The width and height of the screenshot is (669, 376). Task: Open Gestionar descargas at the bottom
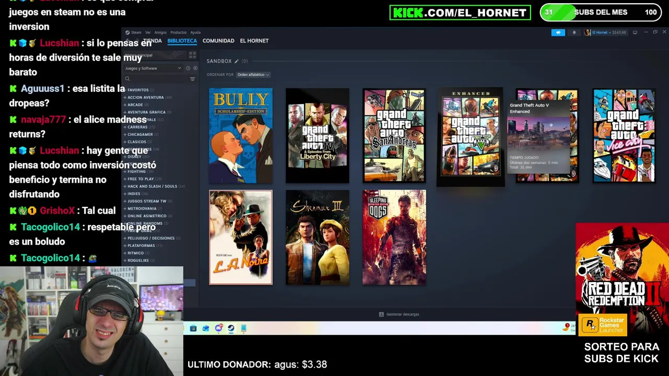point(399,314)
